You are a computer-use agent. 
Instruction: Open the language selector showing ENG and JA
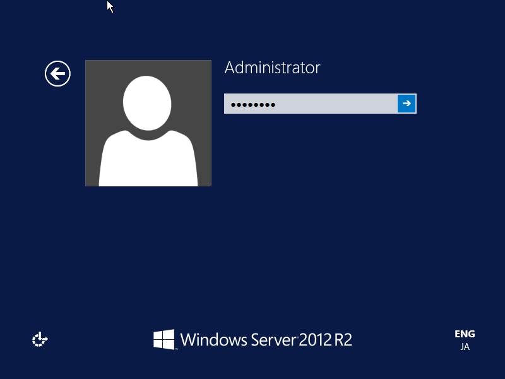click(x=465, y=340)
